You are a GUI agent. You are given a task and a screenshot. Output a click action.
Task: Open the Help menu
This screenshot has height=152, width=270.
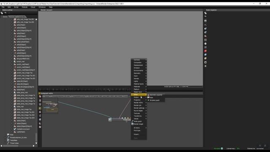tap(51, 7)
